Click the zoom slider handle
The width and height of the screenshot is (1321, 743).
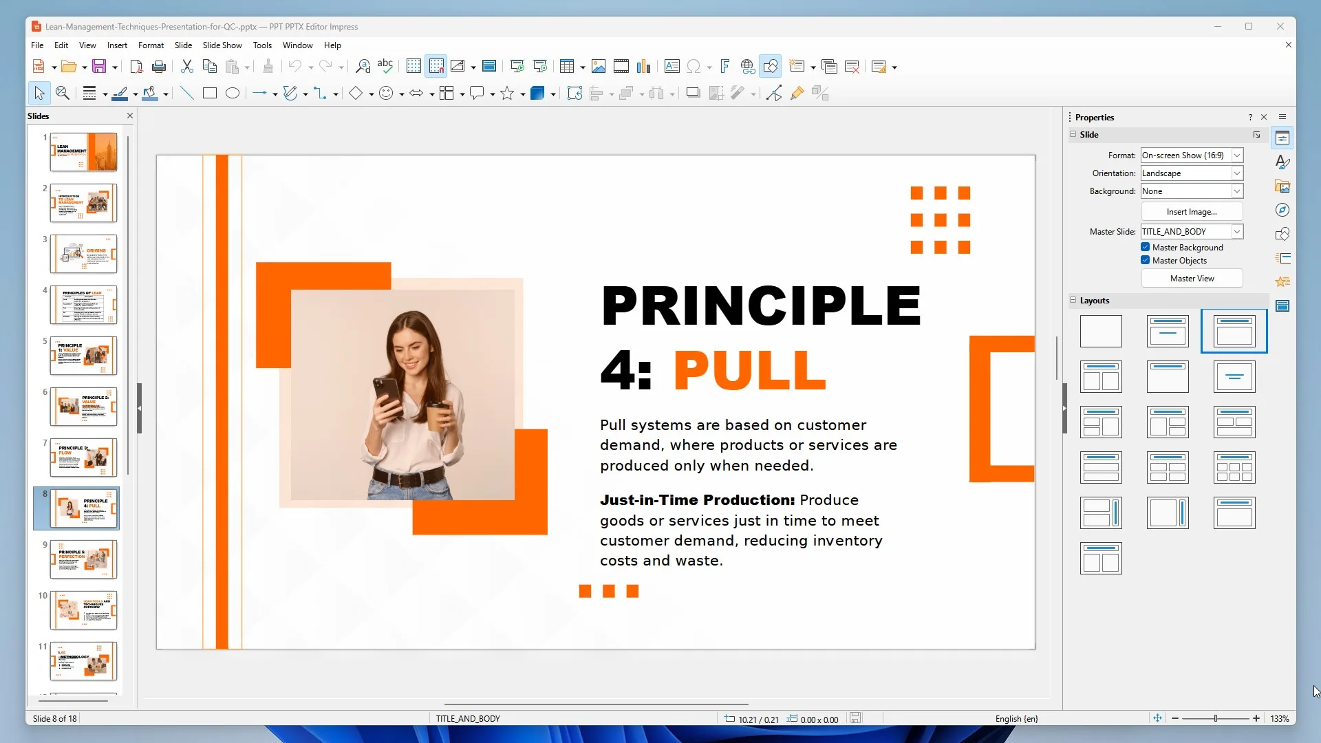click(1216, 718)
